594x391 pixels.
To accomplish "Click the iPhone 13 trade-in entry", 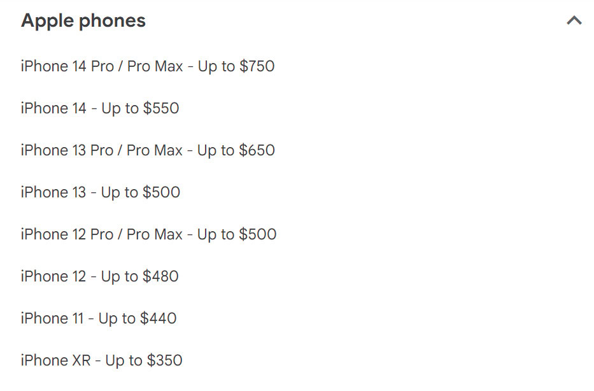I will click(100, 192).
